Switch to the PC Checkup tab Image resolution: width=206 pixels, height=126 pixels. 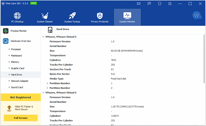pos(17,17)
